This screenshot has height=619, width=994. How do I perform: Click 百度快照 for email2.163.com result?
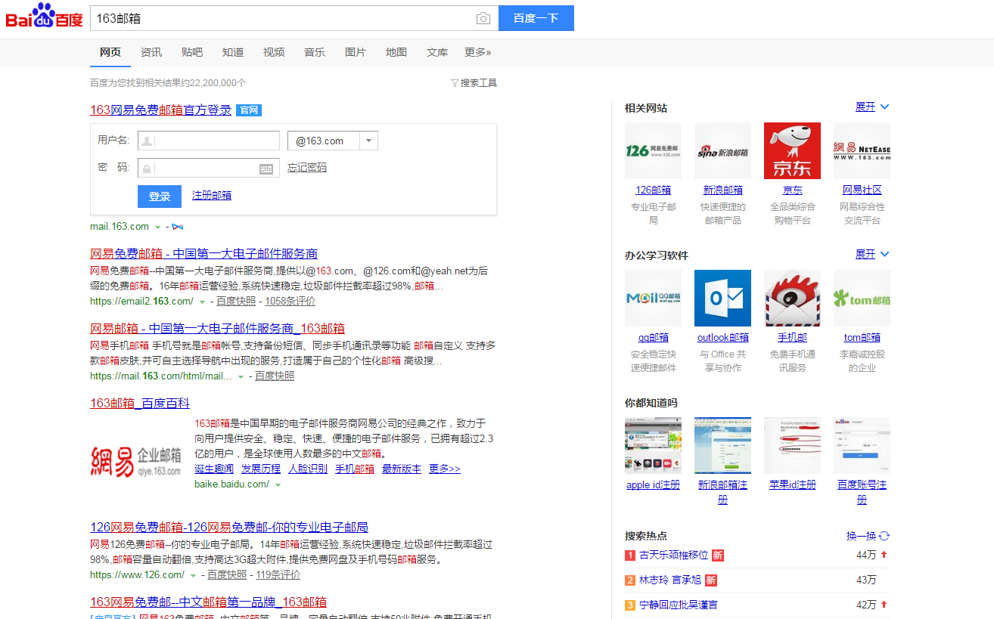coord(236,302)
